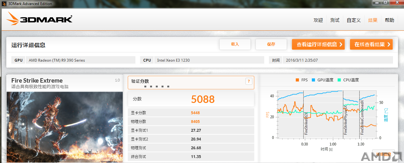Click the 验证分数 label

tap(140, 81)
